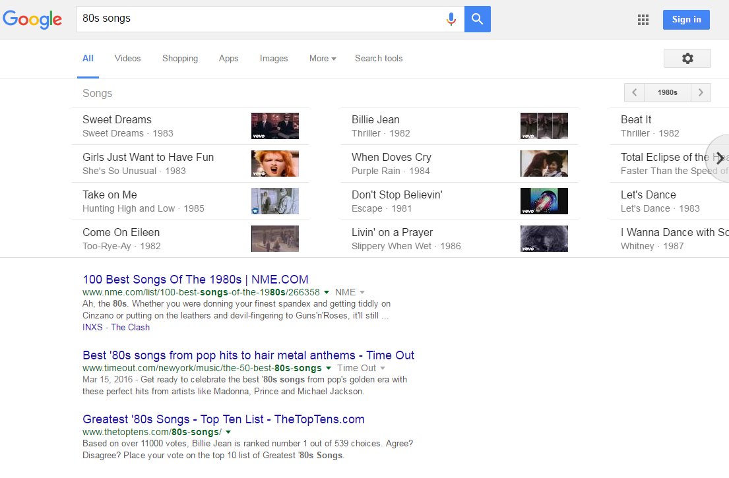Switch to the Images tab
The height and width of the screenshot is (478, 729).
click(274, 59)
